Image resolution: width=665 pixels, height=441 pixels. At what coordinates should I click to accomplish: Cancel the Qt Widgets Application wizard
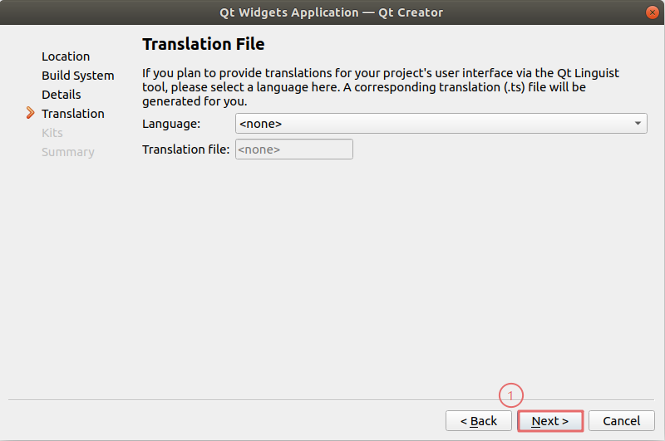point(621,421)
